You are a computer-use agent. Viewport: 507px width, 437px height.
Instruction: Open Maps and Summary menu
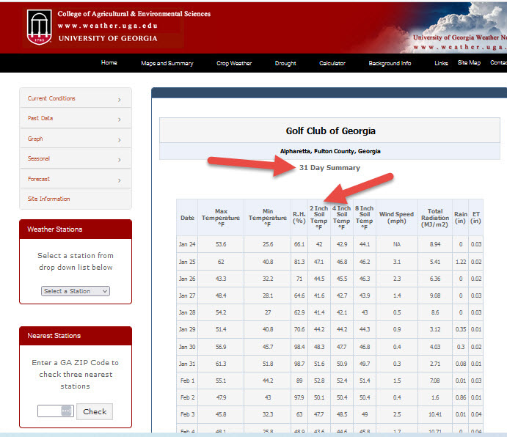167,64
